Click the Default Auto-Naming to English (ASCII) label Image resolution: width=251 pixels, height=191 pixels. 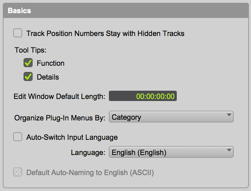90,172
